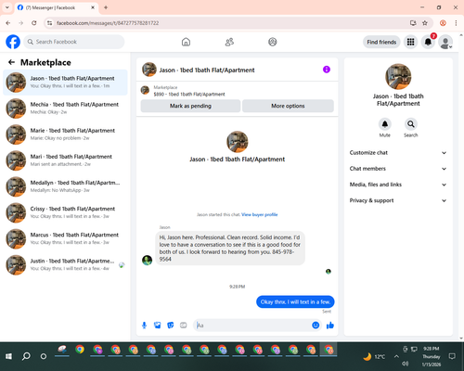Open Chrome's three-dot menu
The image size is (464, 371).
point(456,23)
